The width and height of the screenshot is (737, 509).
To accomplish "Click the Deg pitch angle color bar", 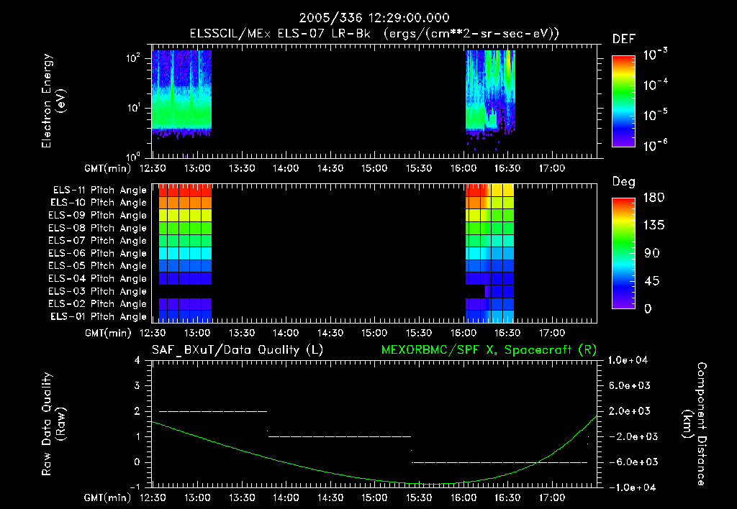I will coord(623,253).
